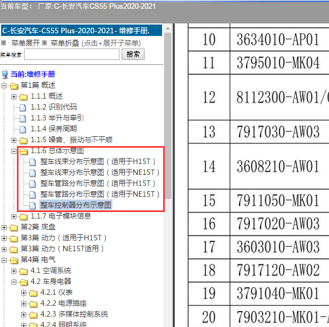Click the 菜单展开 link
329x327 pixels.
coord(26,43)
